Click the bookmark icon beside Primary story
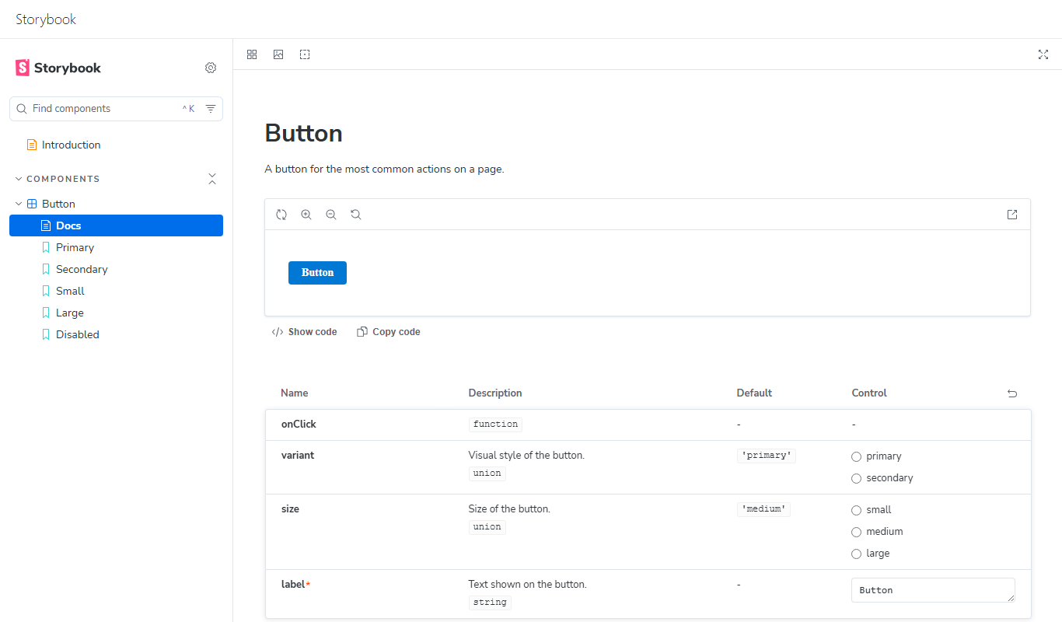Viewport: 1062px width, 622px height. pyautogui.click(x=46, y=247)
